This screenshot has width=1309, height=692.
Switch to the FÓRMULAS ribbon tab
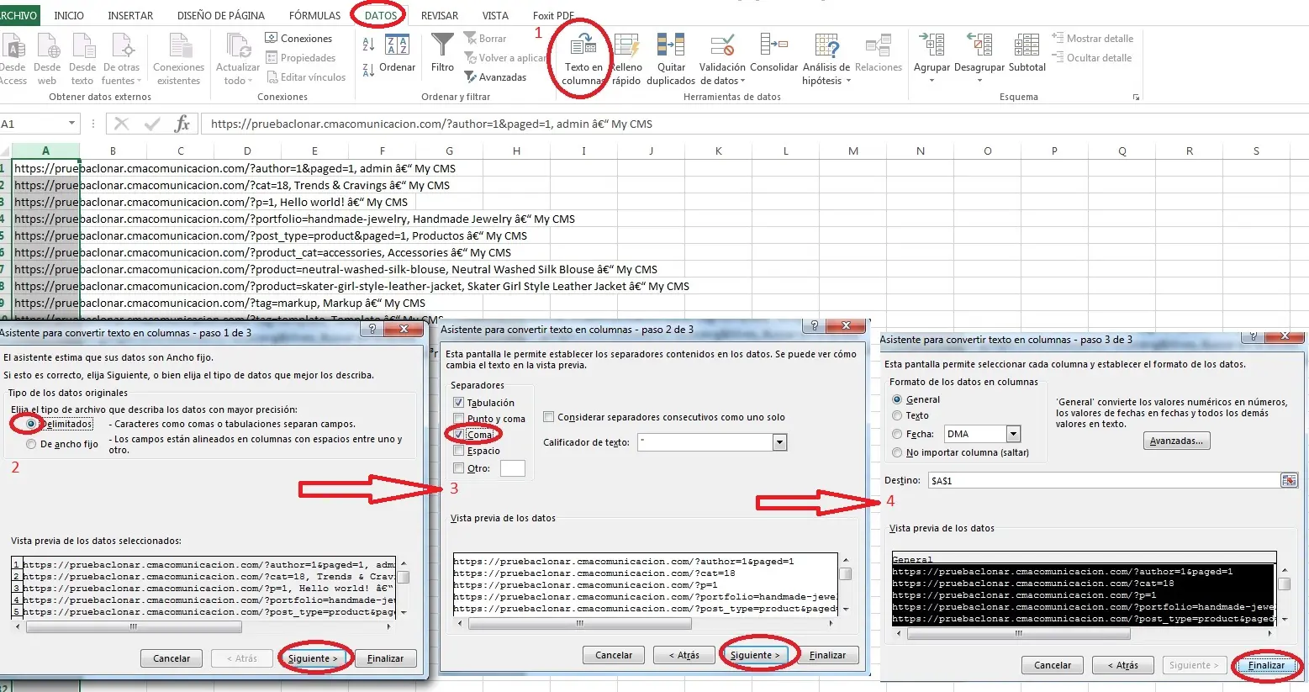tap(314, 15)
